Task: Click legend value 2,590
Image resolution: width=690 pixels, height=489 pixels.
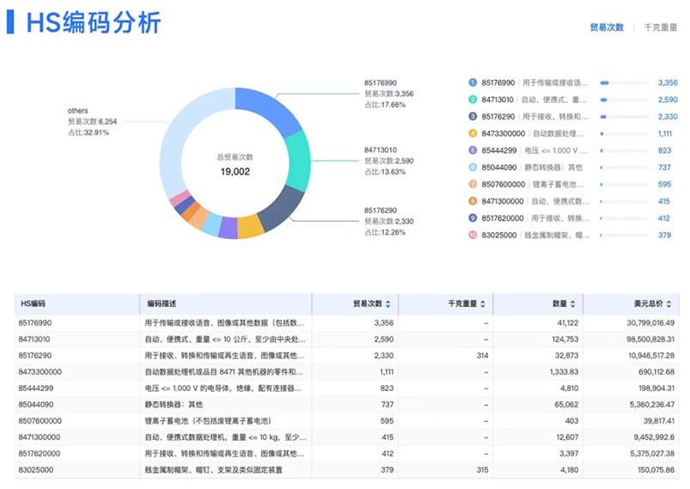Action: (668, 100)
